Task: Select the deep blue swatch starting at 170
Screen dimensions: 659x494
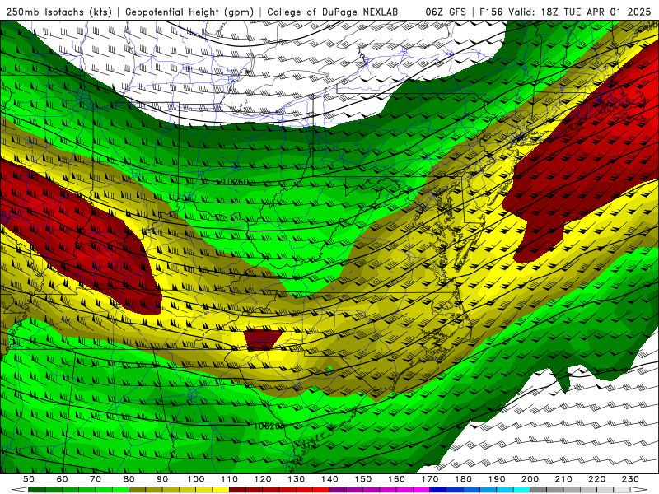Action: point(438,489)
